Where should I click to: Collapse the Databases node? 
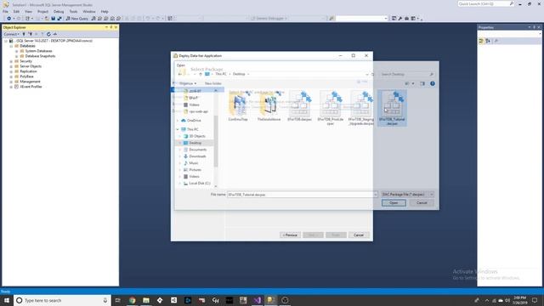pos(11,46)
